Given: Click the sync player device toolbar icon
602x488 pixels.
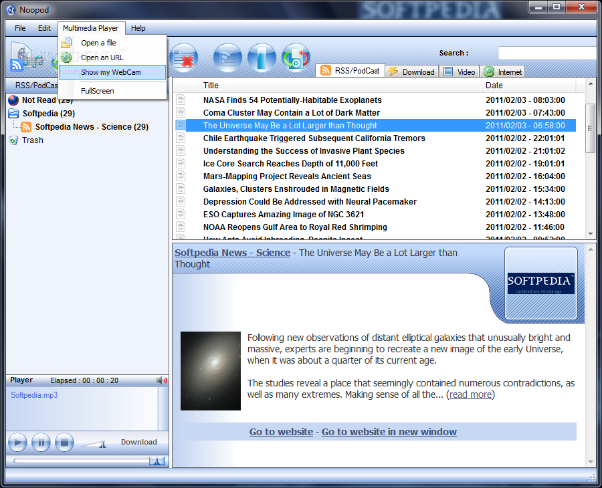Looking at the screenshot, I should point(296,58).
